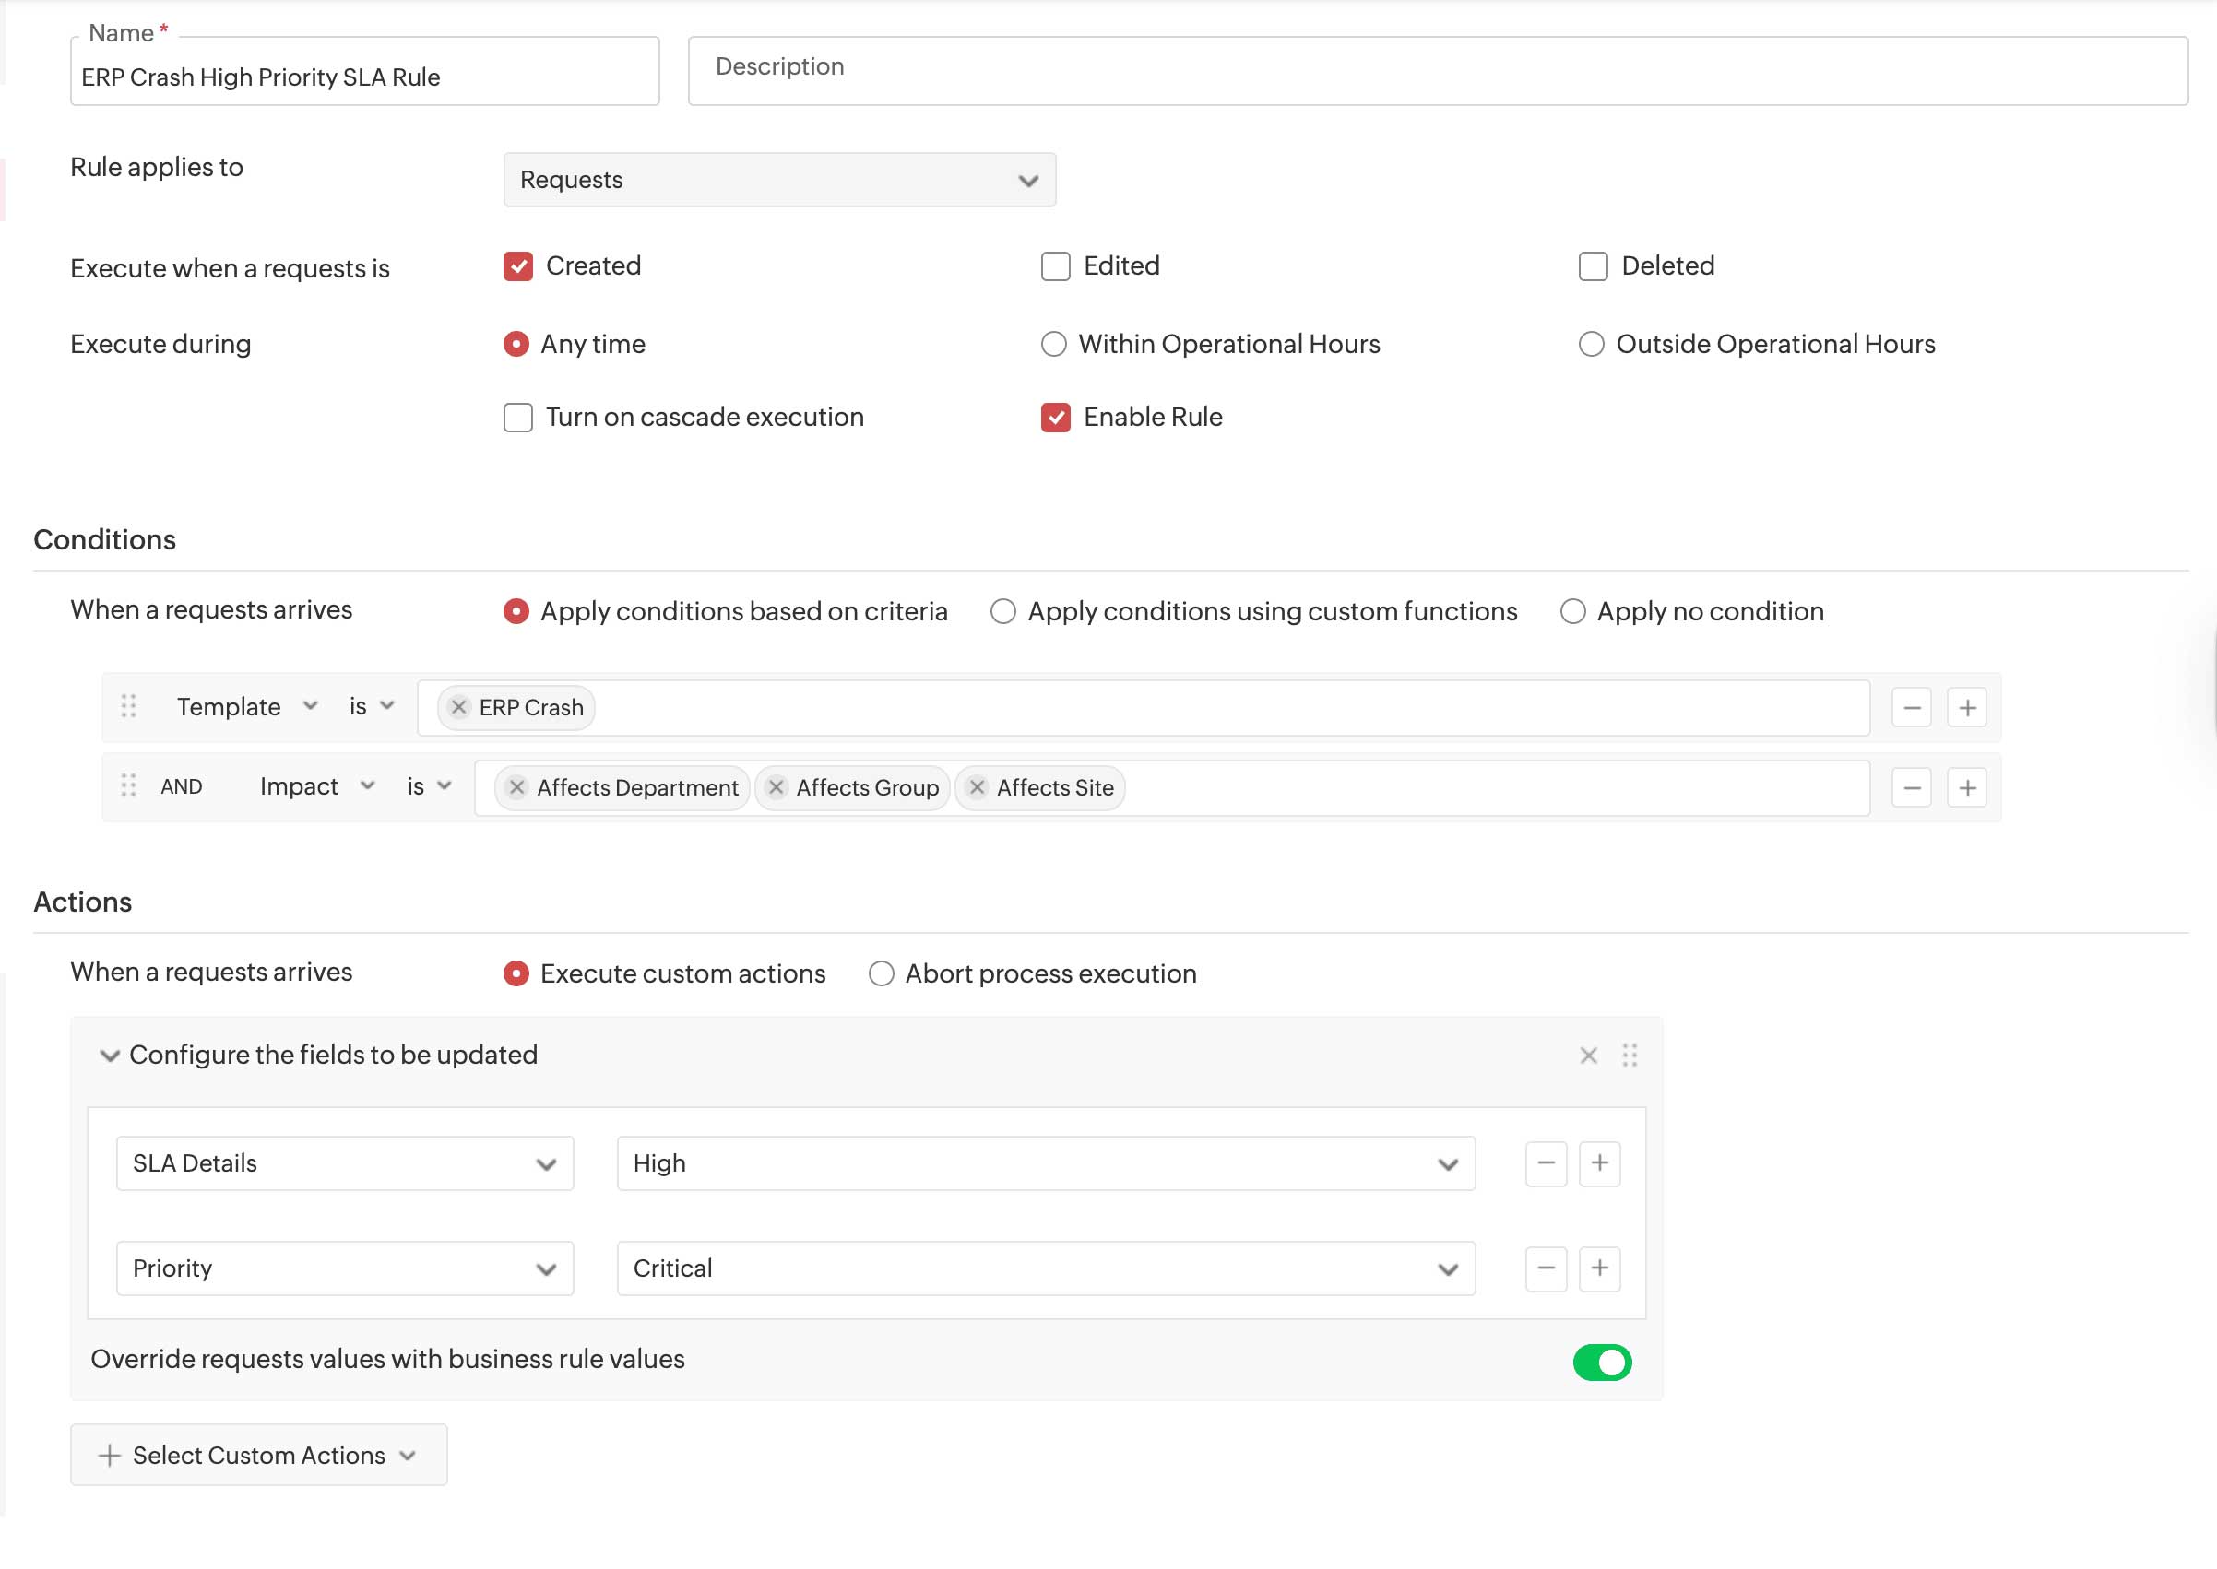Collapse the Configure the fields section
This screenshot has width=2217, height=1569.
(x=109, y=1055)
